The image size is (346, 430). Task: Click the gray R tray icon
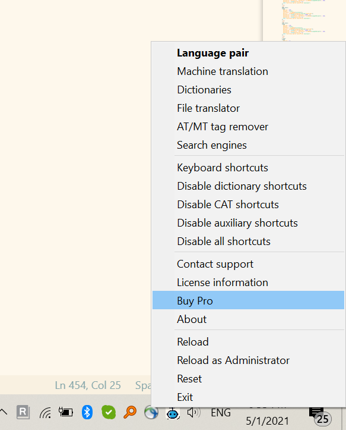tap(23, 412)
